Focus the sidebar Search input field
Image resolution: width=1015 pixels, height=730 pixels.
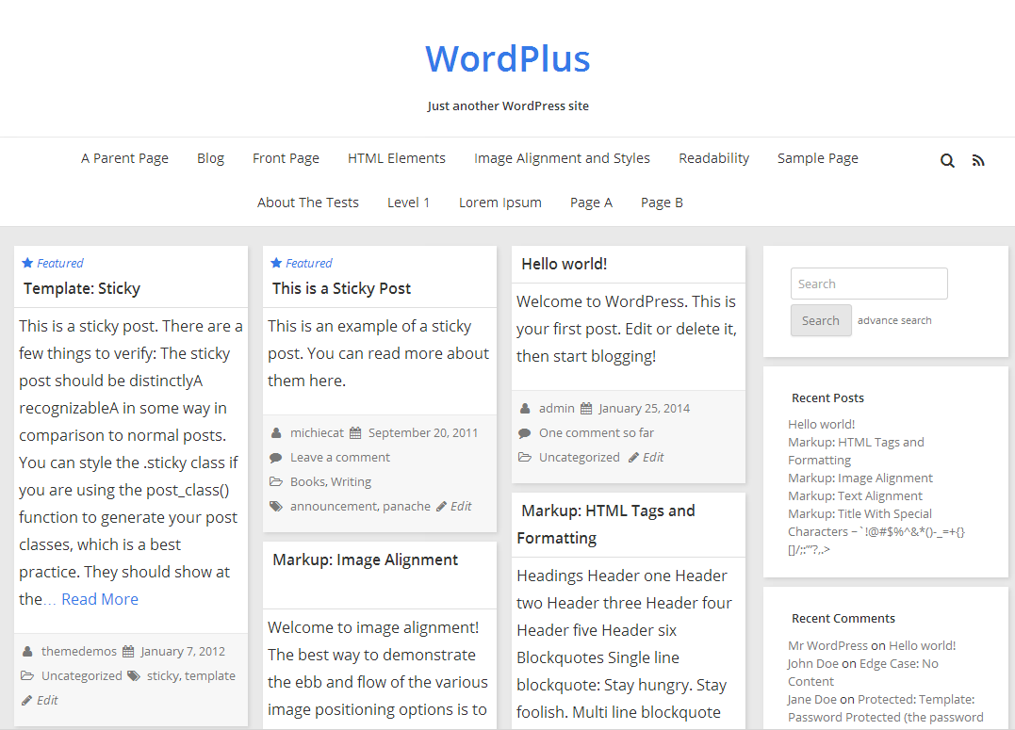pyautogui.click(x=869, y=284)
